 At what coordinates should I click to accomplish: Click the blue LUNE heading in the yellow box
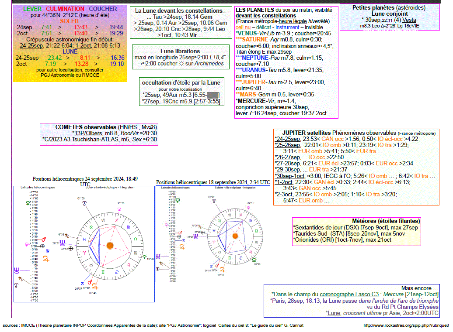tap(70, 51)
